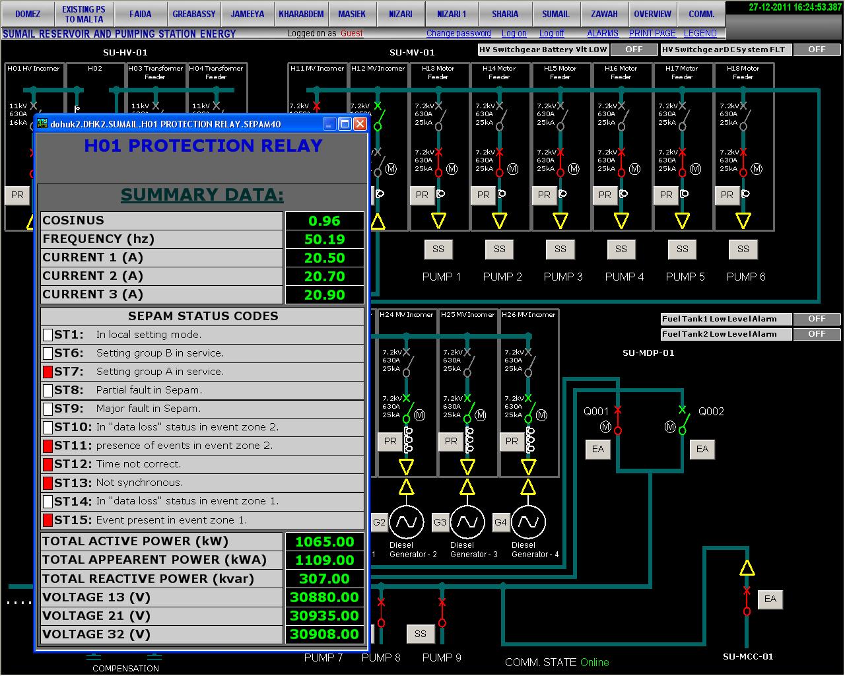Screen dimensions: 845x676
Task: Click the H12 MV Incomer green breaker
Action: coord(378,116)
